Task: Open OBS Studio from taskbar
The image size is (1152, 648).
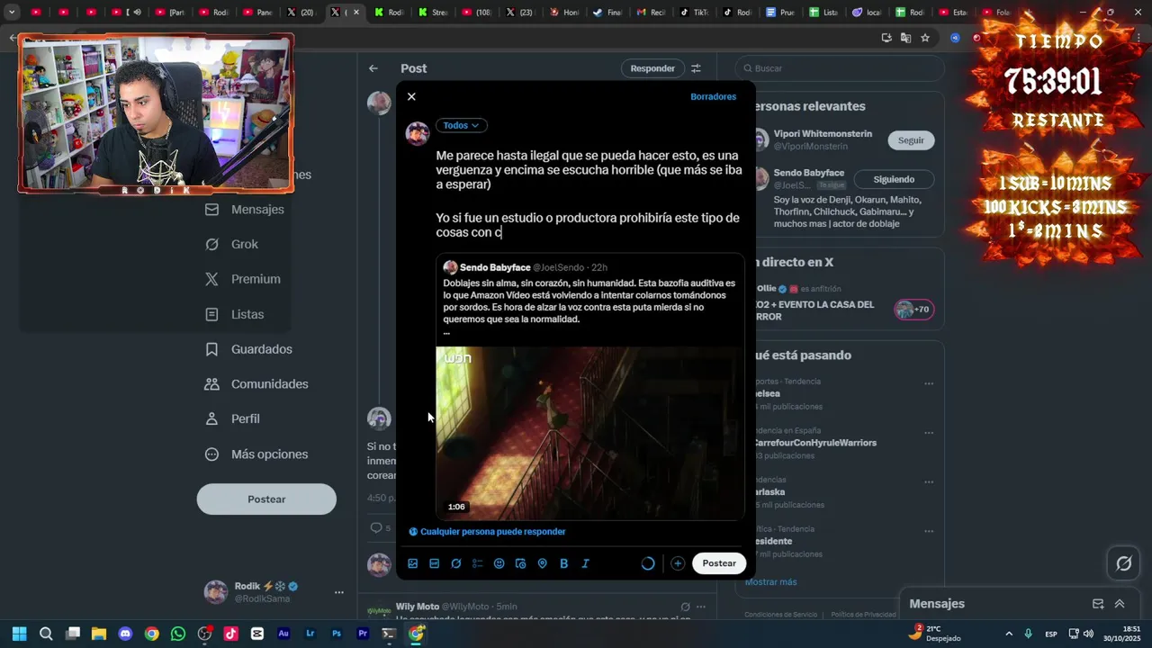Action: tap(204, 634)
